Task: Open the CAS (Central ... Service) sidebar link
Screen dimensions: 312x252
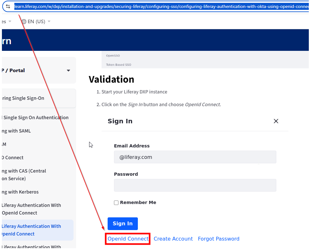Action: click(x=24, y=175)
